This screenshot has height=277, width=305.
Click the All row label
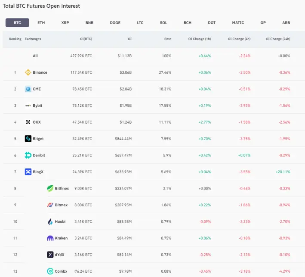pyautogui.click(x=35, y=56)
